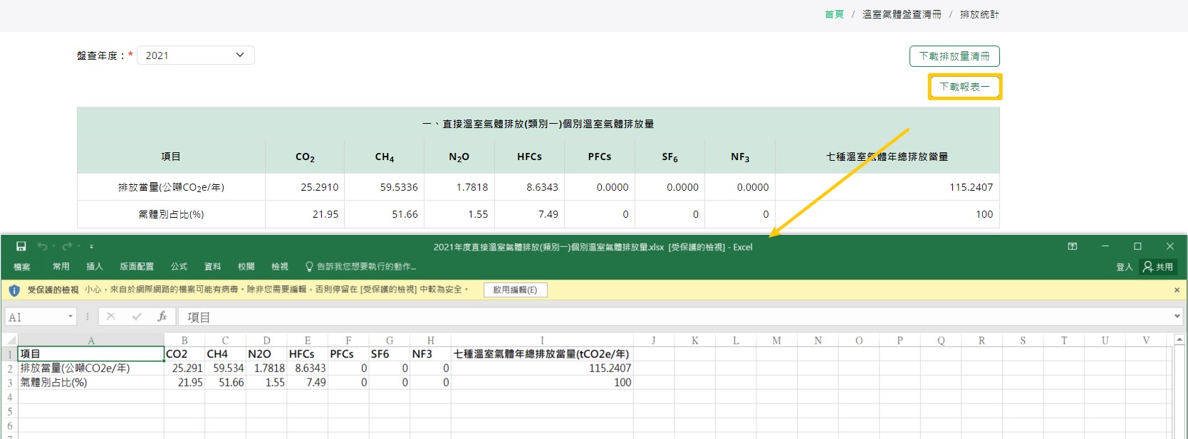Close the yellow Protected View message bar
This screenshot has width=1188, height=439.
click(1177, 290)
